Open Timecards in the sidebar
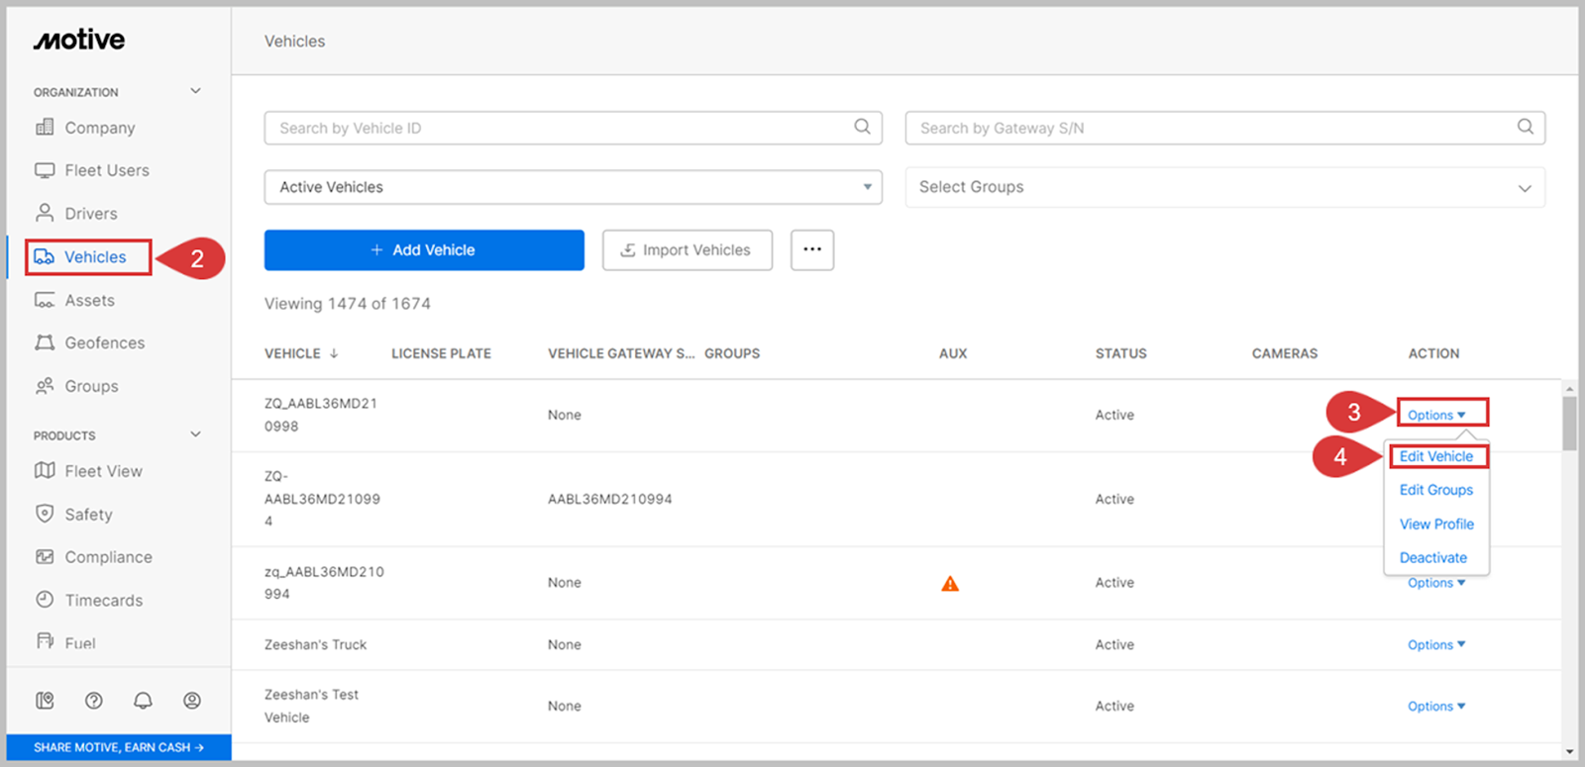 pos(104,600)
